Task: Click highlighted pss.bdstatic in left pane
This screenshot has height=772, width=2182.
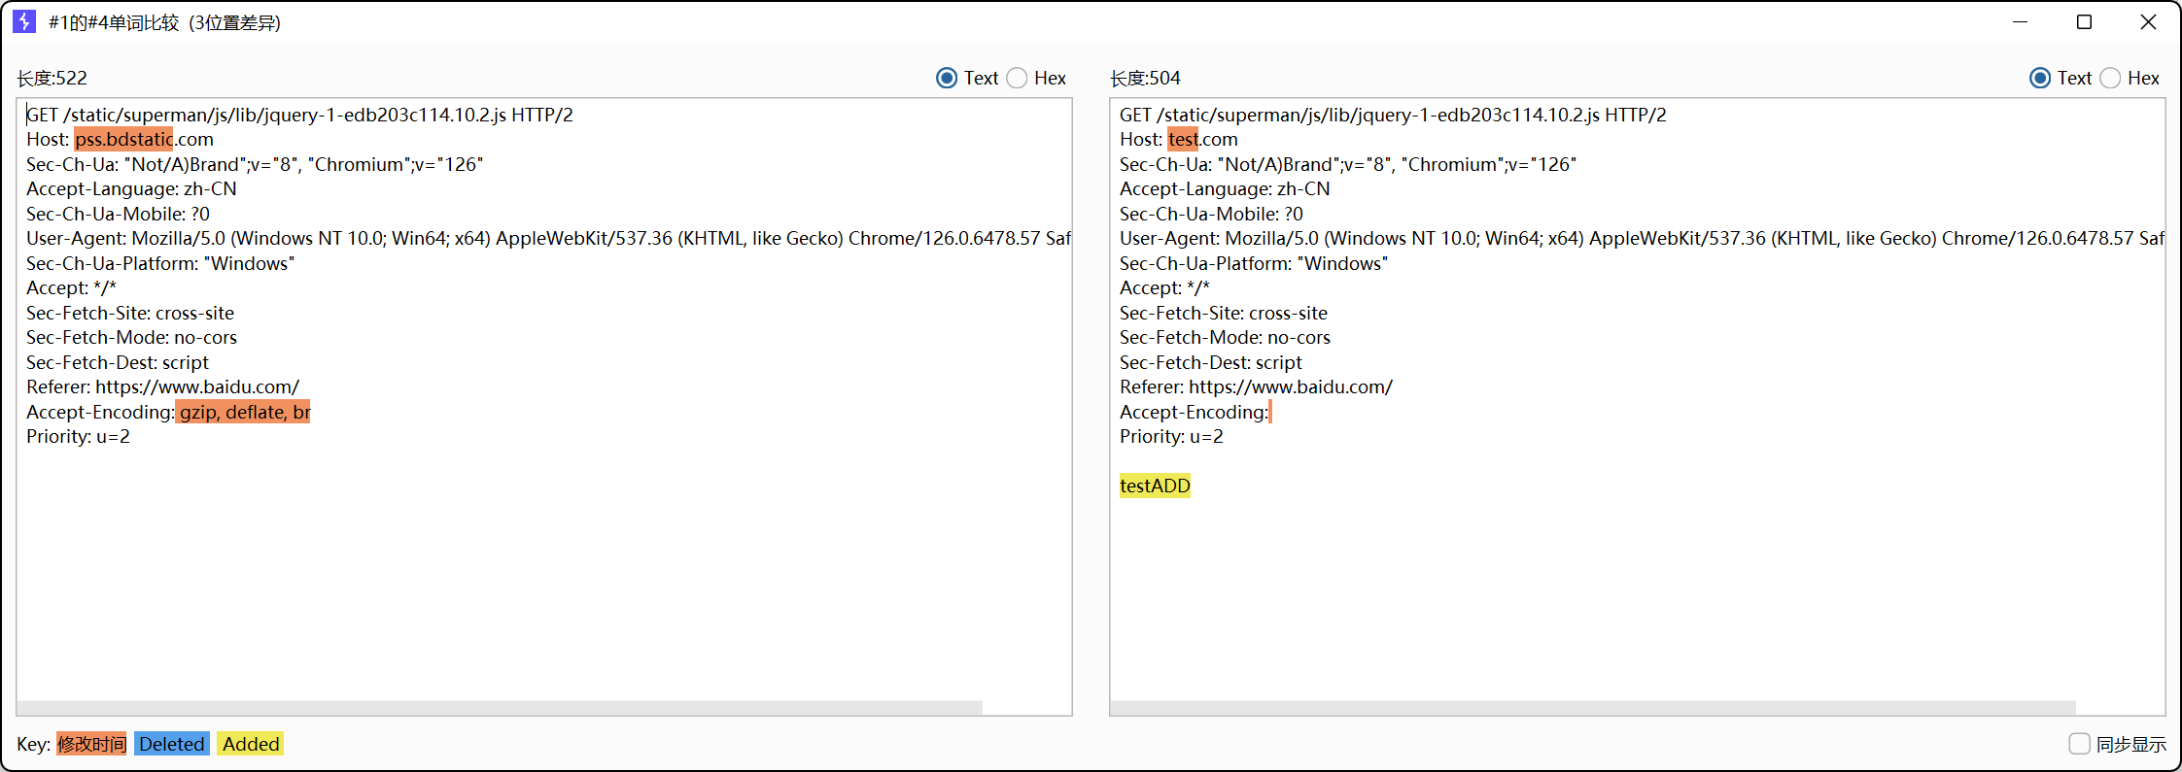Action: pyautogui.click(x=123, y=139)
